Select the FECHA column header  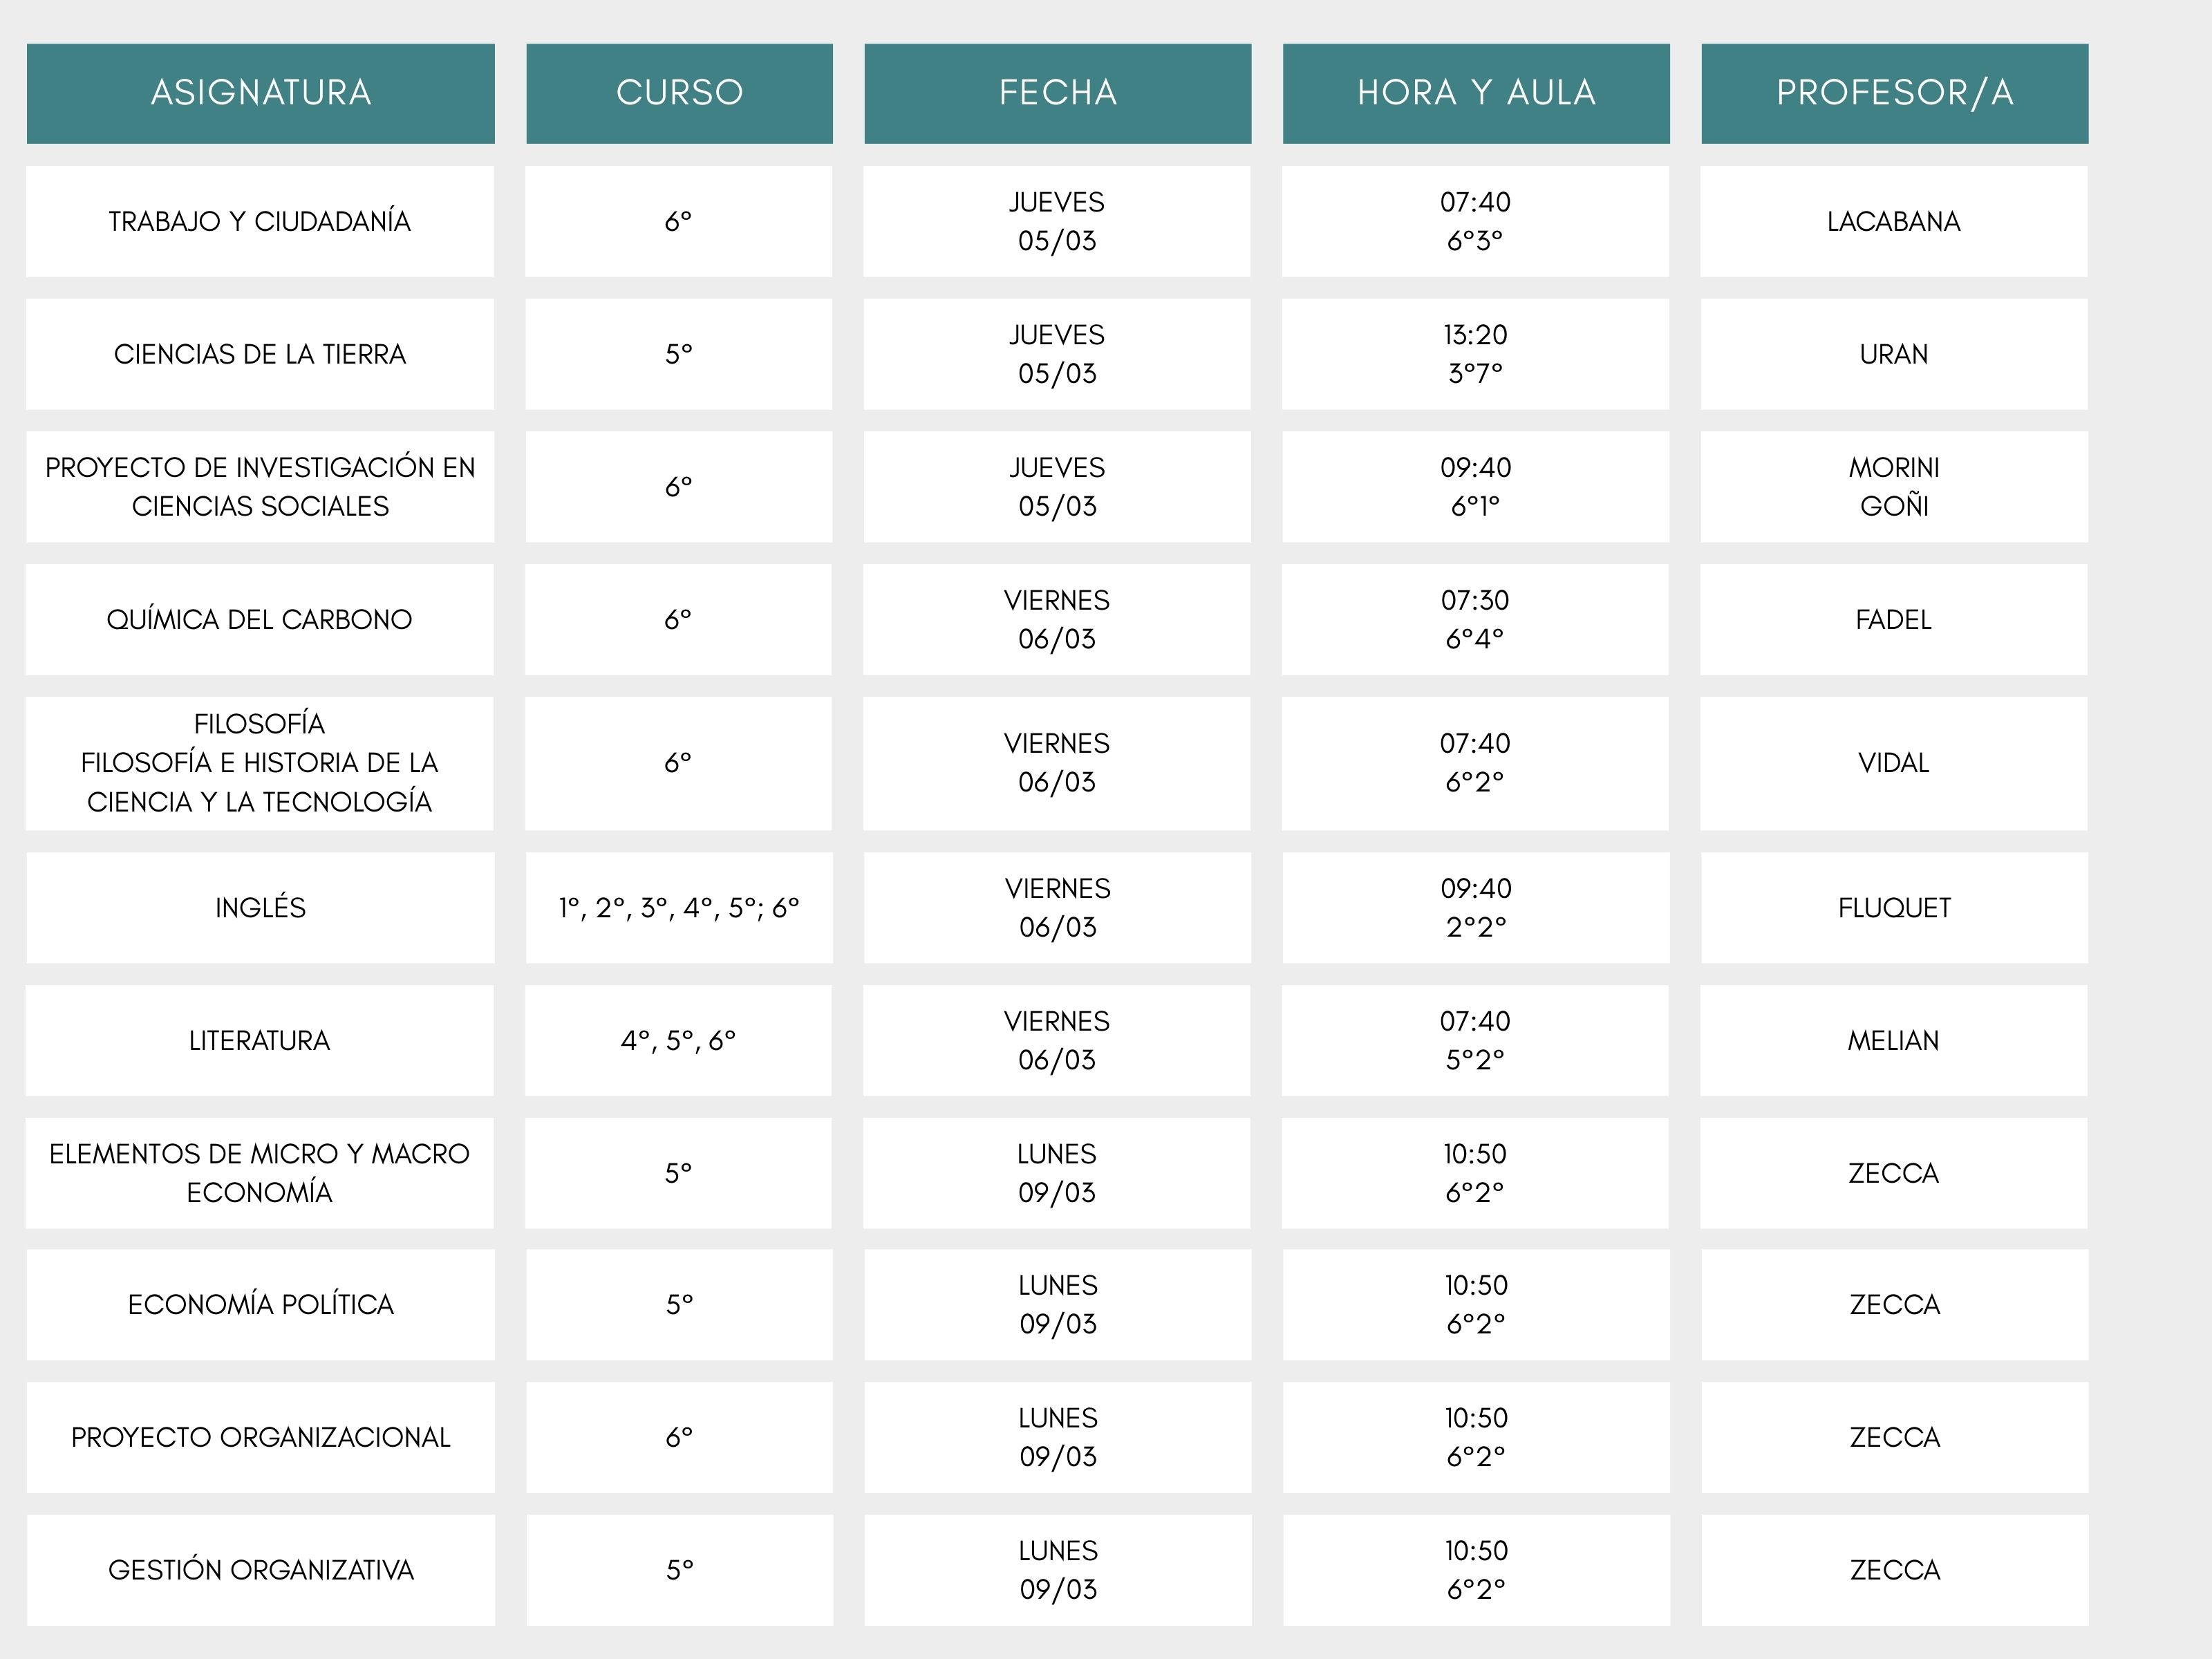click(1057, 93)
